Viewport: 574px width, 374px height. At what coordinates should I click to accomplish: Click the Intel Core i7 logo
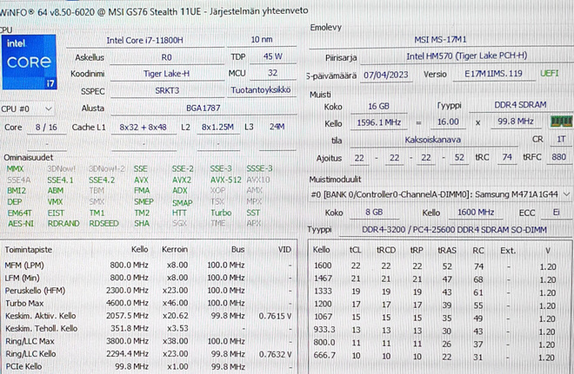point(29,62)
